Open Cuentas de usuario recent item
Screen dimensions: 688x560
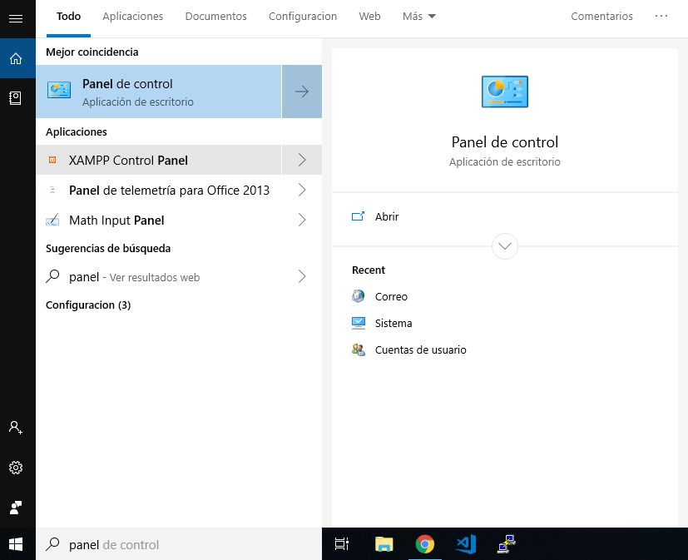pyautogui.click(x=420, y=349)
